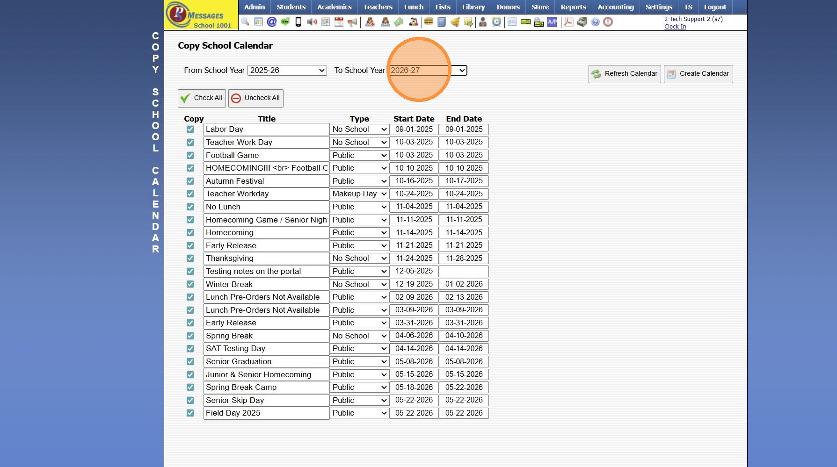
Task: Click the cash register icon
Action: 582,22
